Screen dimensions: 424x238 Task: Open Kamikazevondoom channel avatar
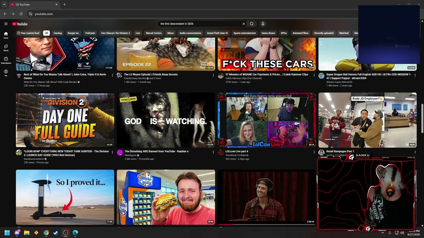[19, 153]
